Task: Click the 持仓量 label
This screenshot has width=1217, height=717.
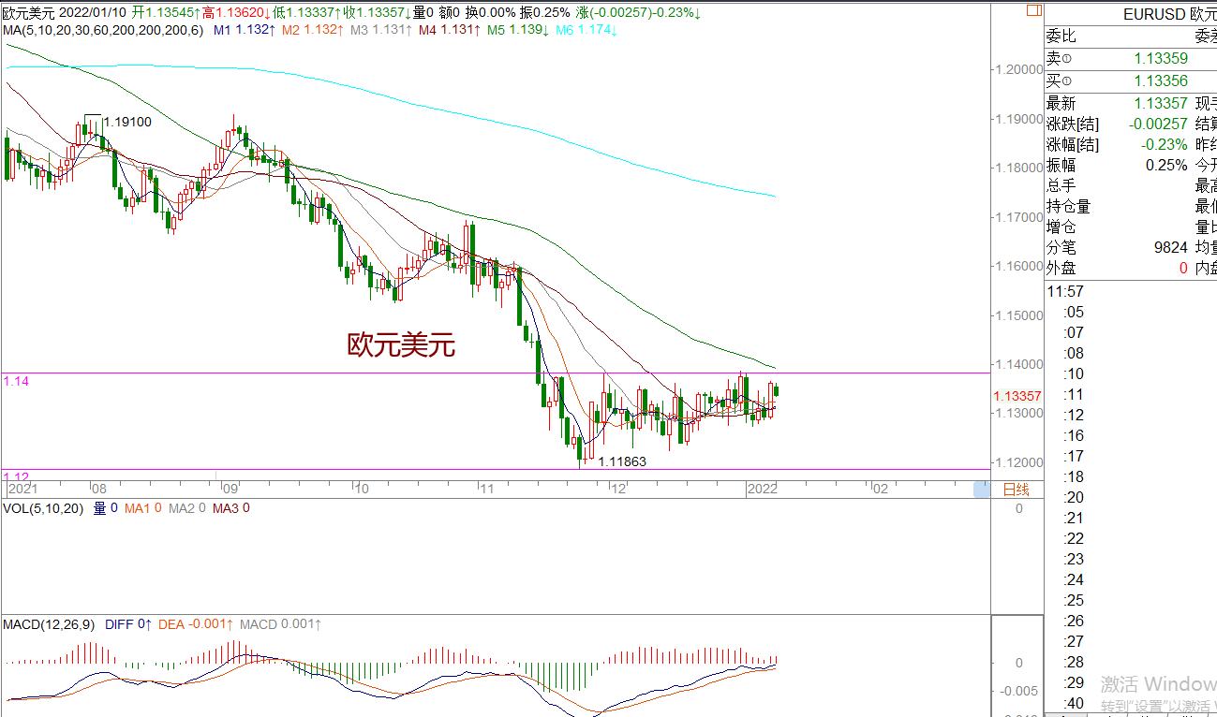Action: [1069, 207]
